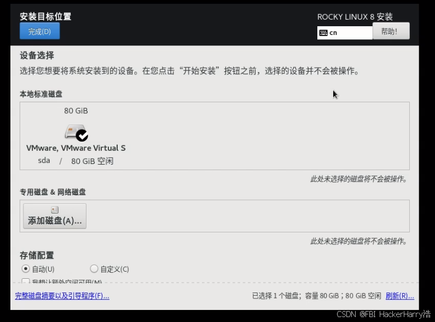
Task: Click the 添加磁盘(A)... add disk button
Action: pyautogui.click(x=55, y=216)
